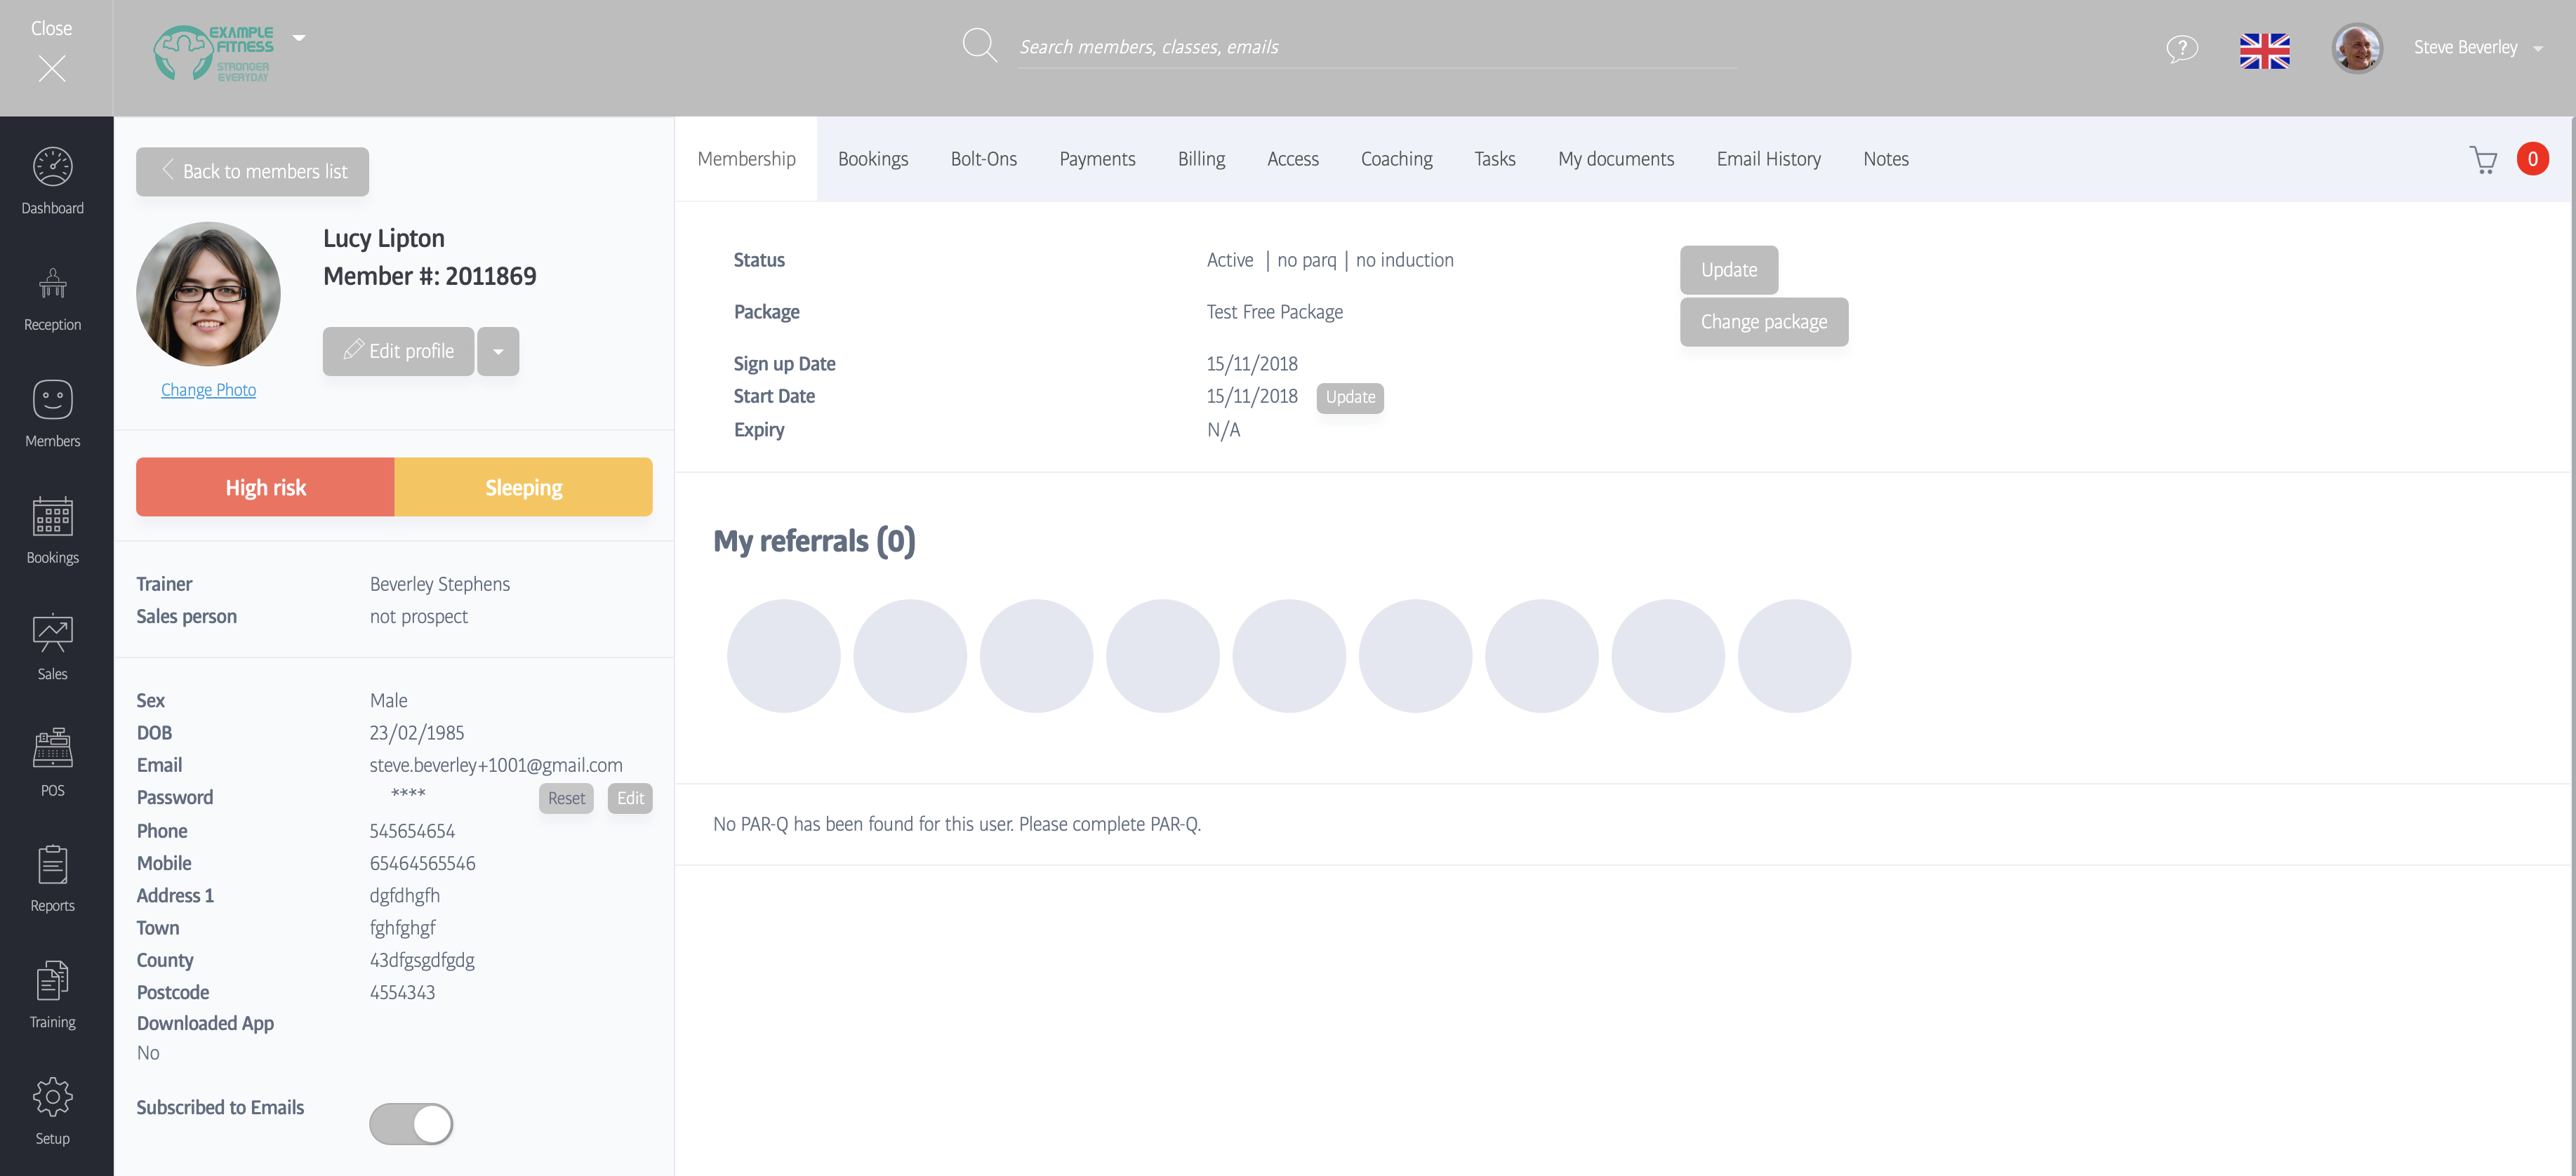
Task: Click the search members input field
Action: pos(1376,47)
